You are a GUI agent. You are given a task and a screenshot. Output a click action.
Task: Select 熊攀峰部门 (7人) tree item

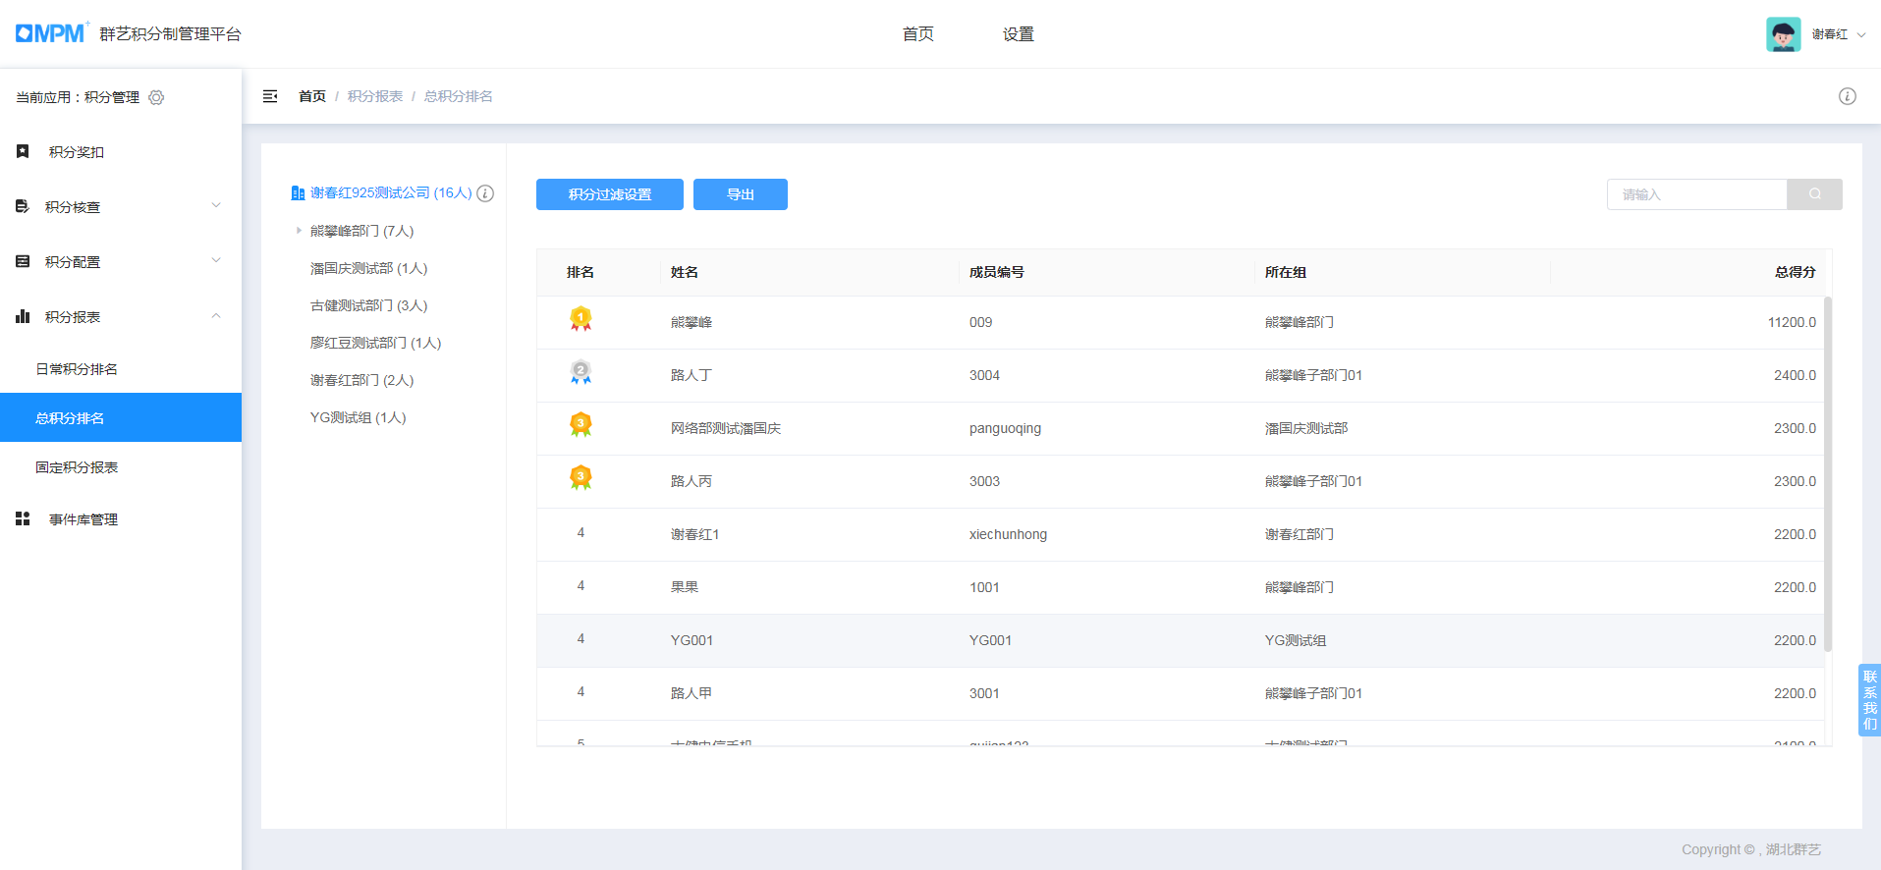coord(362,231)
